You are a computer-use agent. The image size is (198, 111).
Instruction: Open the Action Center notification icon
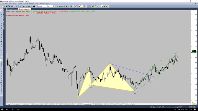(195, 110)
